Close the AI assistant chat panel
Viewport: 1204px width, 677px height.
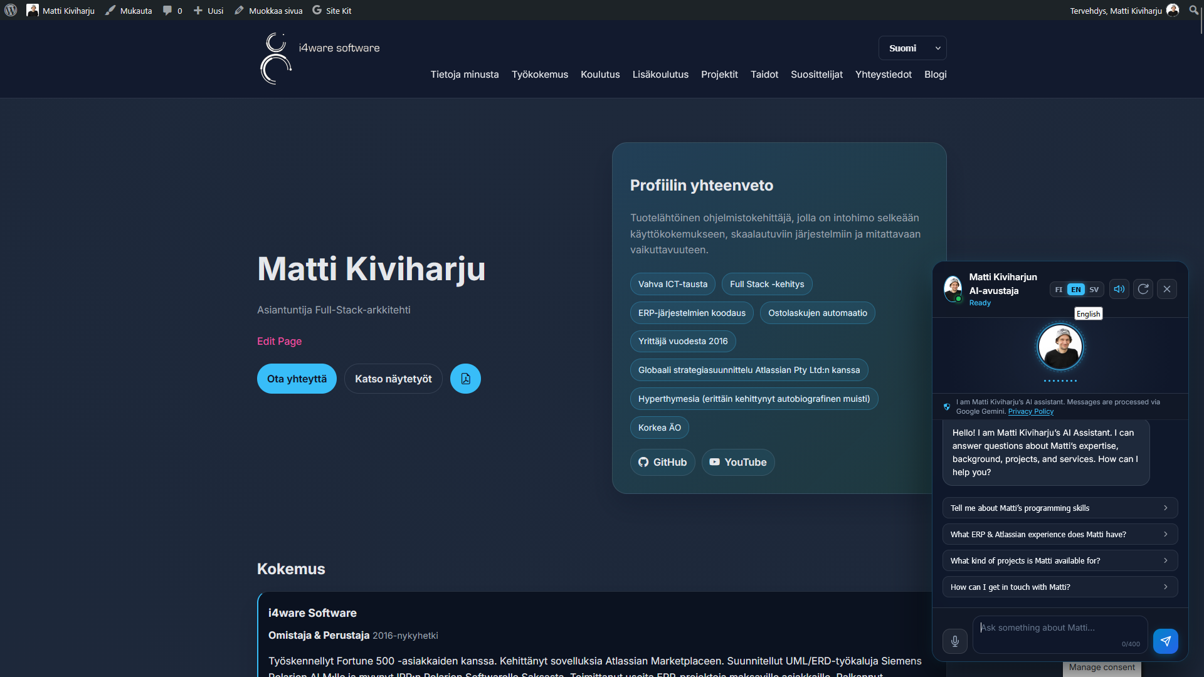pos(1167,289)
